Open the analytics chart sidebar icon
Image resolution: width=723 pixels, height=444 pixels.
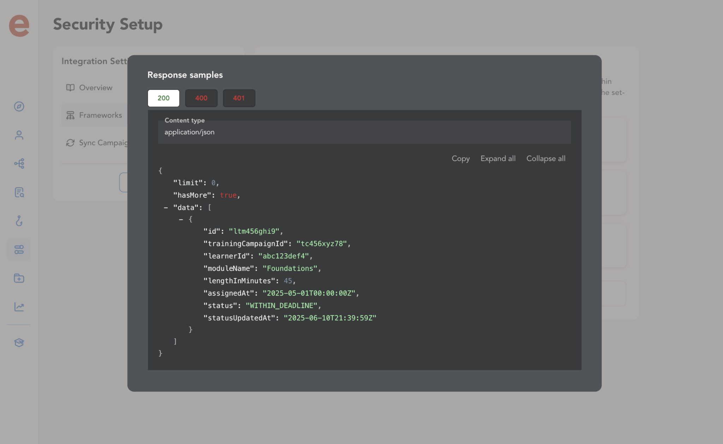click(x=19, y=307)
